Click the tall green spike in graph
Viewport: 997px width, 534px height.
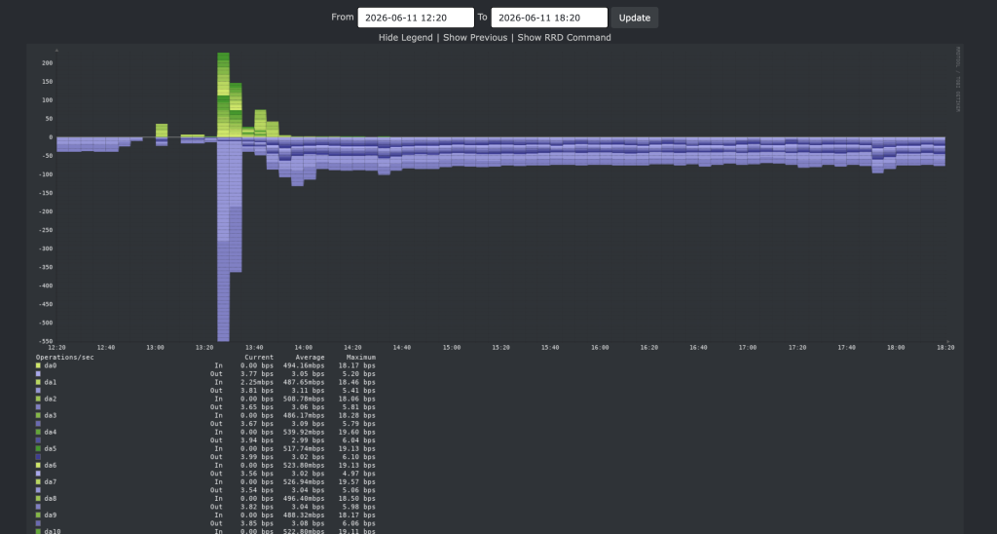click(x=223, y=95)
